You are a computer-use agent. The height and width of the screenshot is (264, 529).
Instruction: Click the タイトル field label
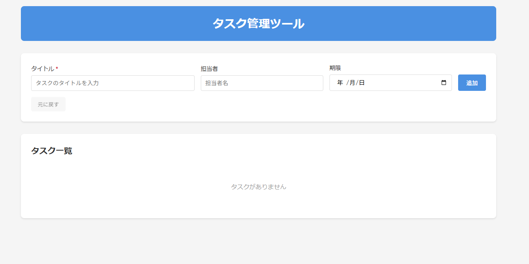[43, 69]
